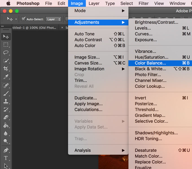
Task: Select the Spot Healing Brush tool
Action: [6, 85]
